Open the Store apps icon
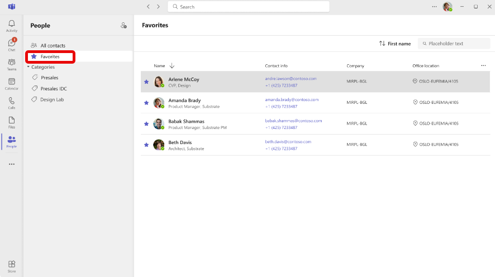This screenshot has width=495, height=277. [x=12, y=266]
